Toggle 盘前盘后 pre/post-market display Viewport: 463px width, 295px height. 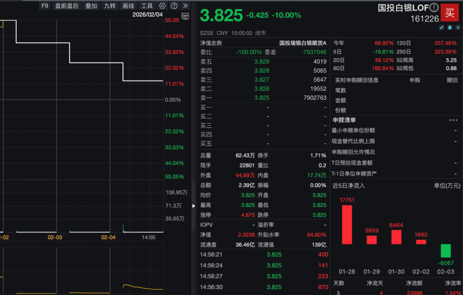click(x=66, y=6)
